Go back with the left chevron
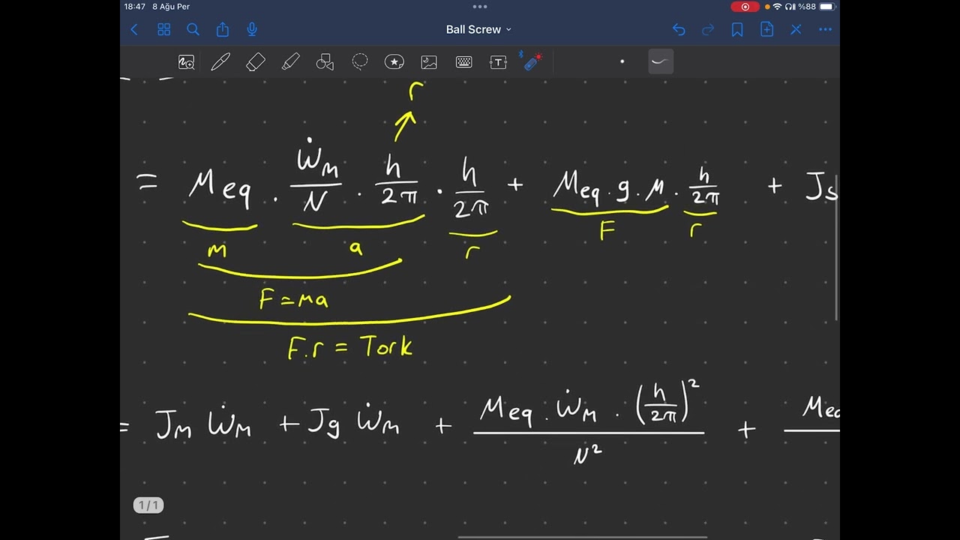The height and width of the screenshot is (540, 960). click(x=134, y=29)
